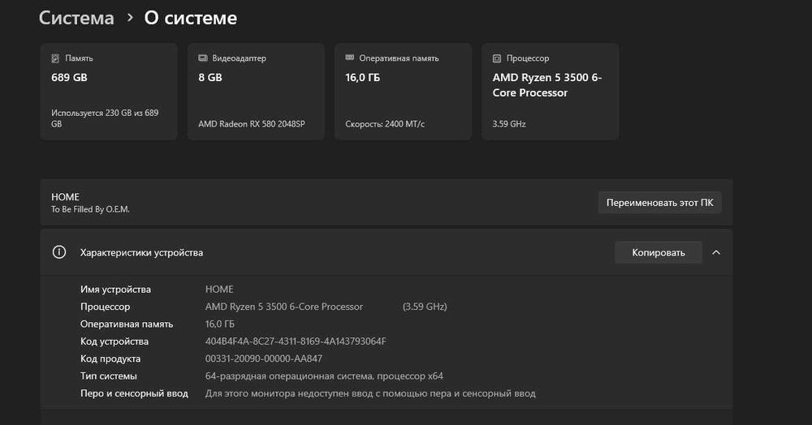
Task: Click the Код продукта label
Action: (x=110, y=358)
